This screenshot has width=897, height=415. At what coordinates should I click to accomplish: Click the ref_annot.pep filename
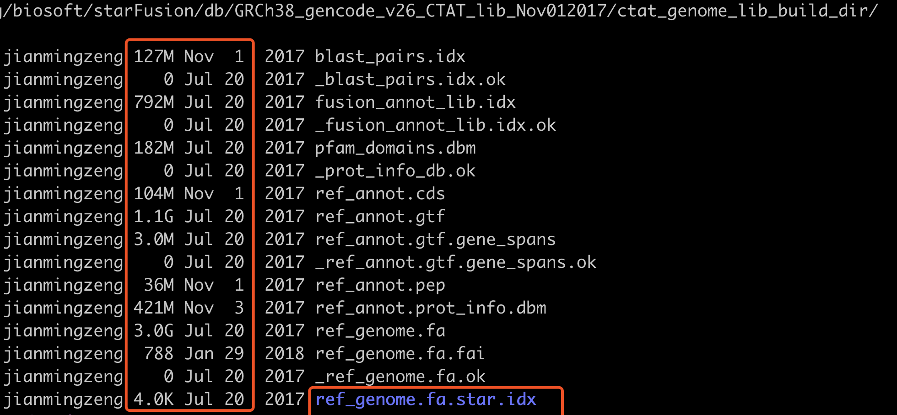380,285
